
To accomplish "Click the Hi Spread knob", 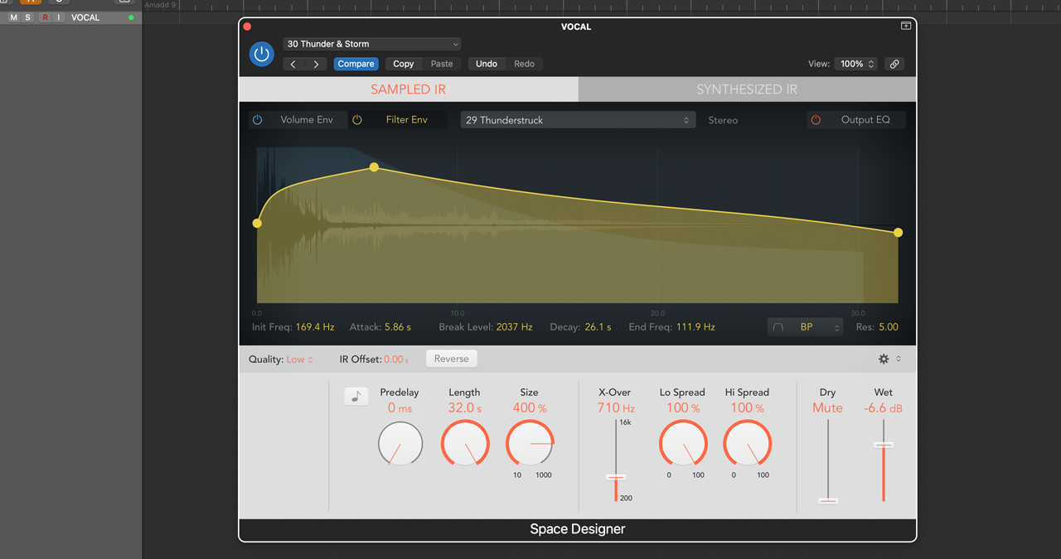I will click(x=748, y=443).
